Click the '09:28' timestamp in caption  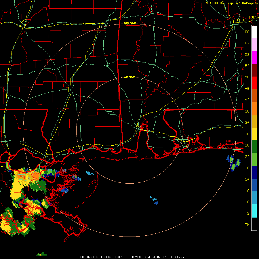[x=177, y=257]
